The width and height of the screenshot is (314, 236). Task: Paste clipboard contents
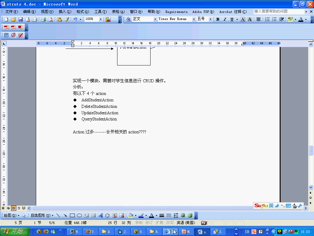(59, 19)
